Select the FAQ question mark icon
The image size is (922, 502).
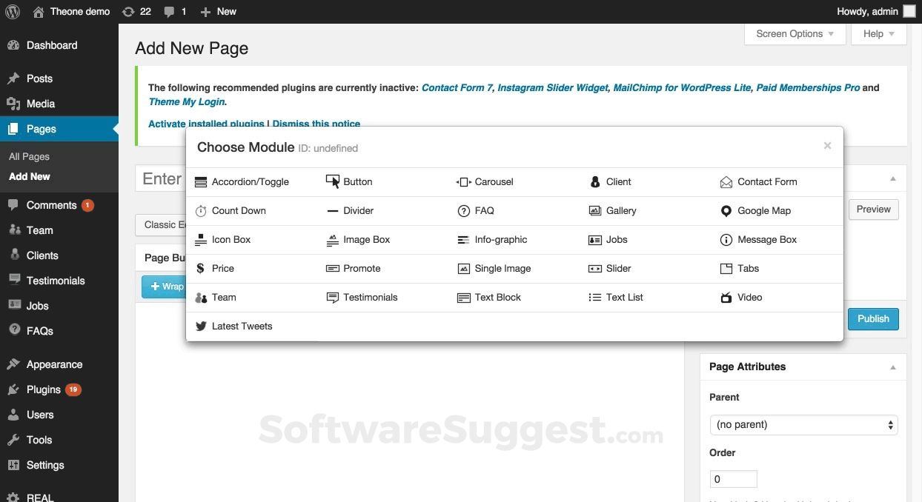click(x=464, y=211)
